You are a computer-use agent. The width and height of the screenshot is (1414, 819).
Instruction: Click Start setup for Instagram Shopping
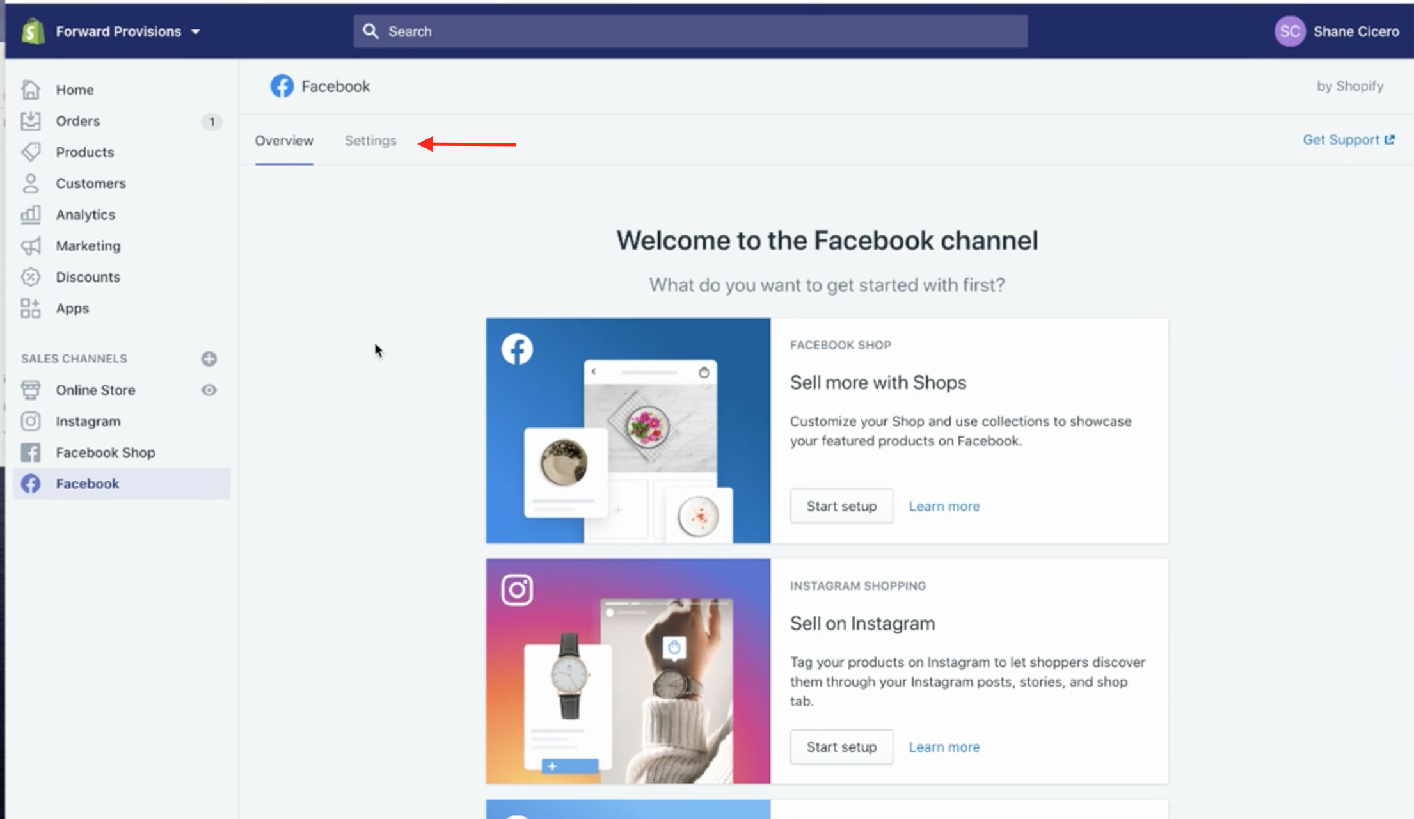pyautogui.click(x=841, y=747)
